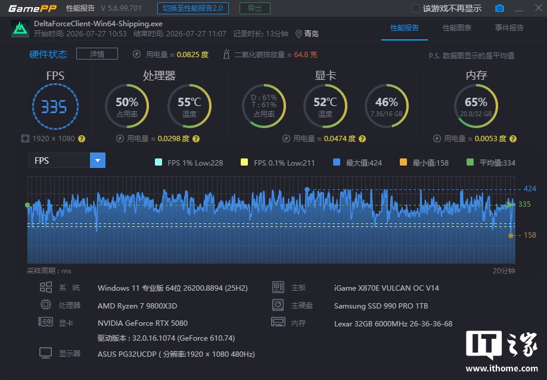Screen dimensions: 547x380
Task: Click the maximum 424 marker on chart
Action: (307, 189)
